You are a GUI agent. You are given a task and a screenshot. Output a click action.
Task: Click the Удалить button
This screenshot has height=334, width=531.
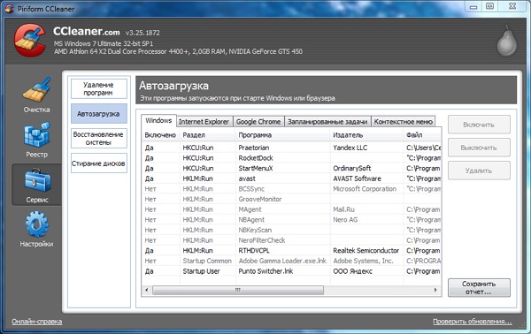pyautogui.click(x=479, y=171)
